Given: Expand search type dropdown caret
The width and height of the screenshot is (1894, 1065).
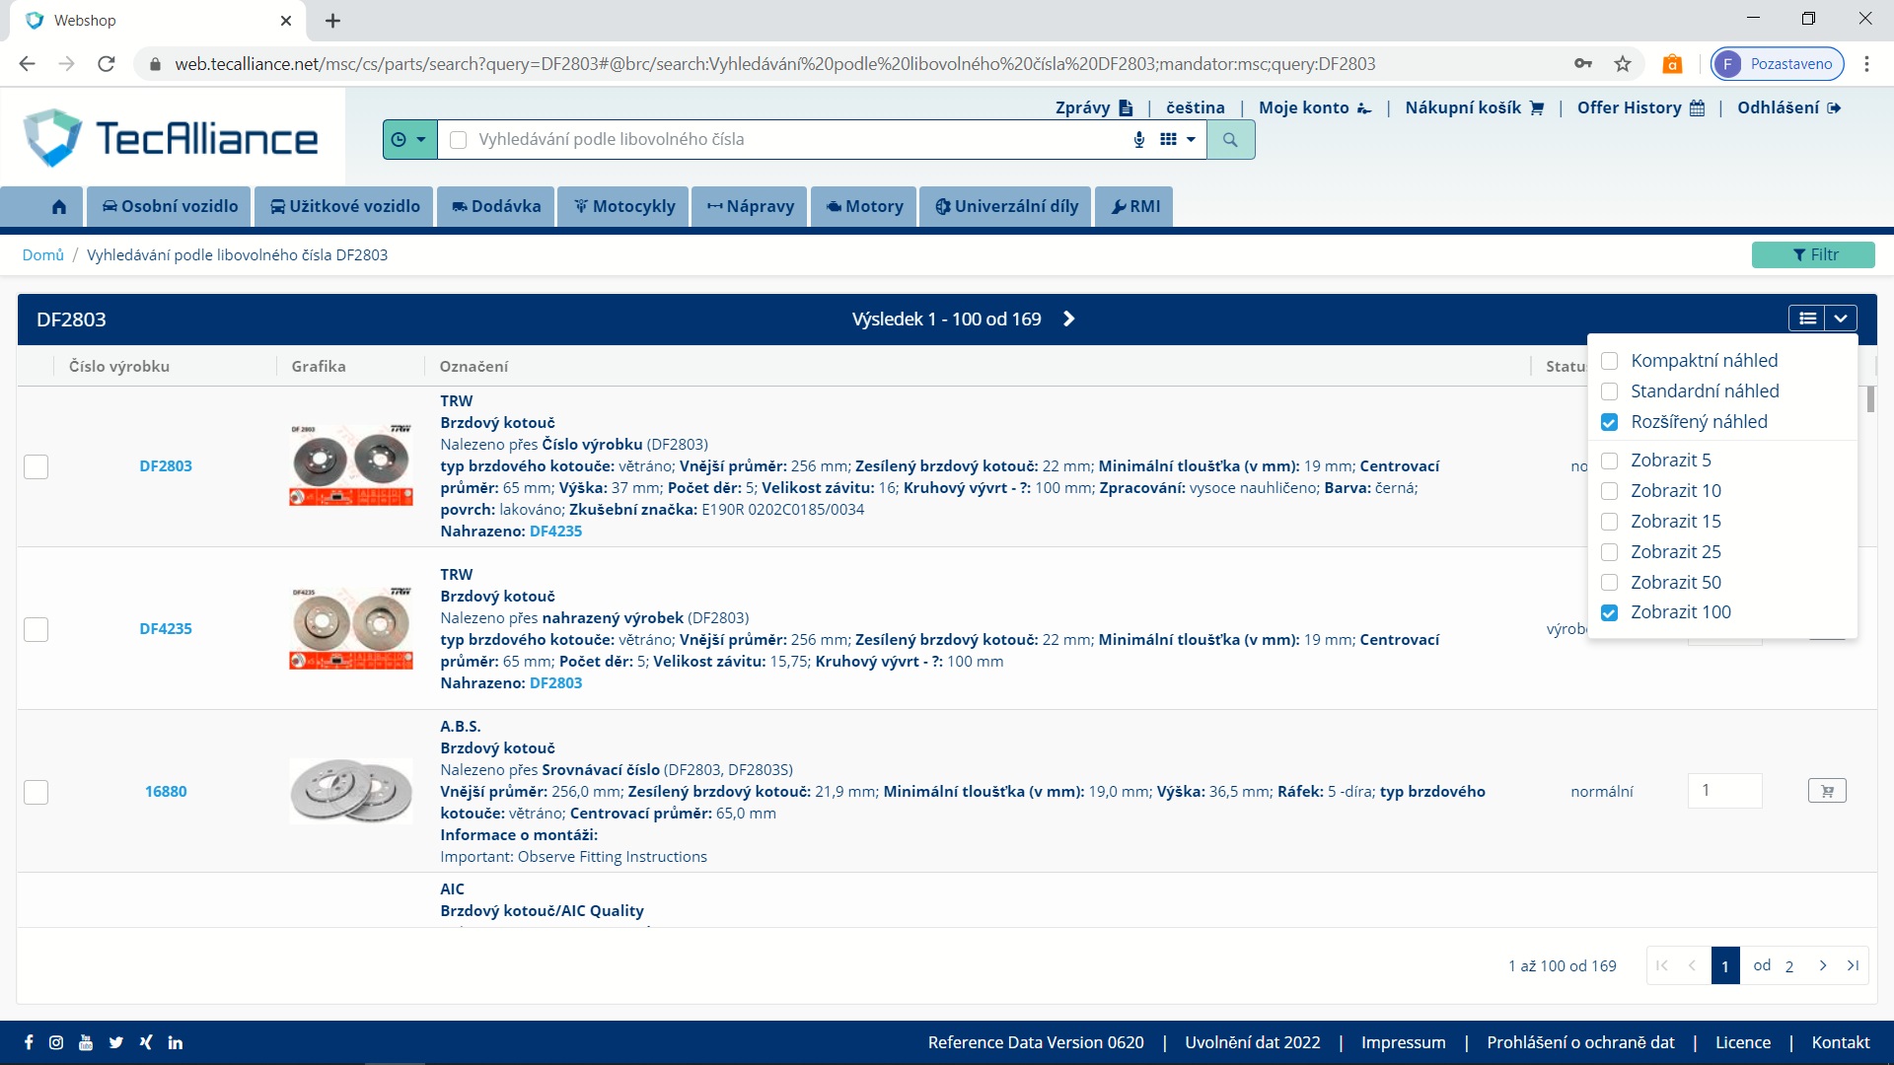Looking at the screenshot, I should pyautogui.click(x=1191, y=140).
